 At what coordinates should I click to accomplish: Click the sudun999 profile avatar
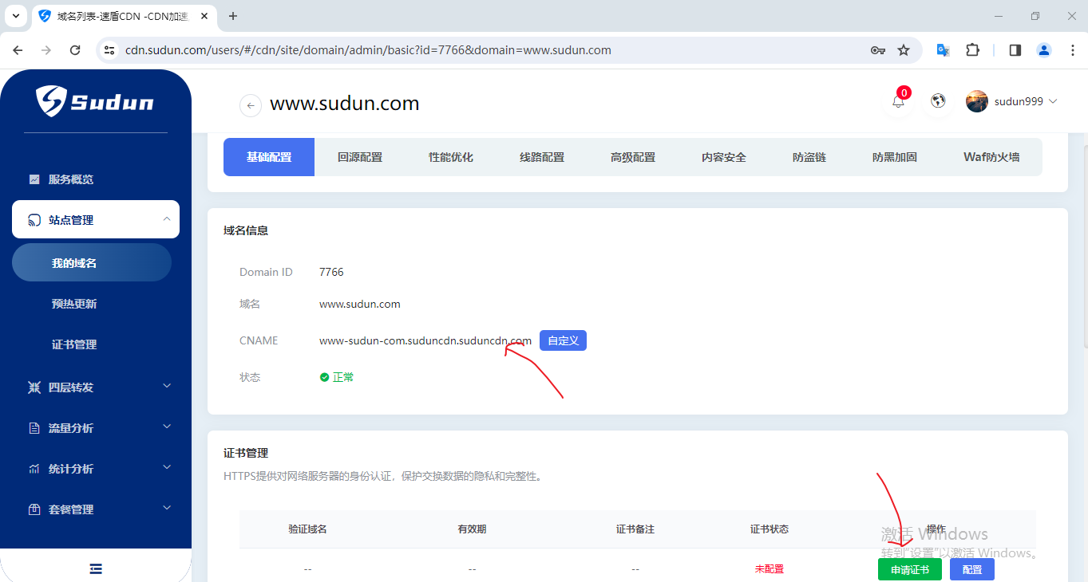tap(977, 101)
